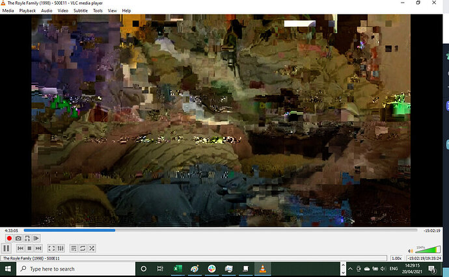Open the photos app taskbar icon

pos(228,269)
